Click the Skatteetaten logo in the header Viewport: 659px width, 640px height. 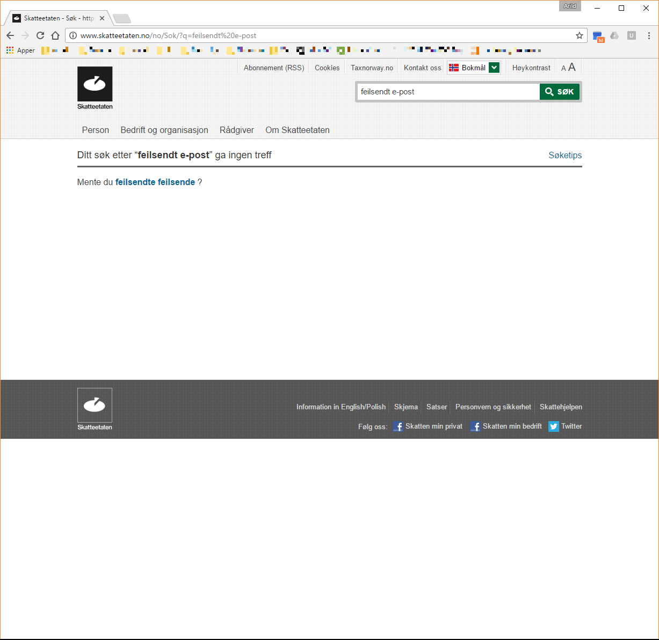(95, 87)
